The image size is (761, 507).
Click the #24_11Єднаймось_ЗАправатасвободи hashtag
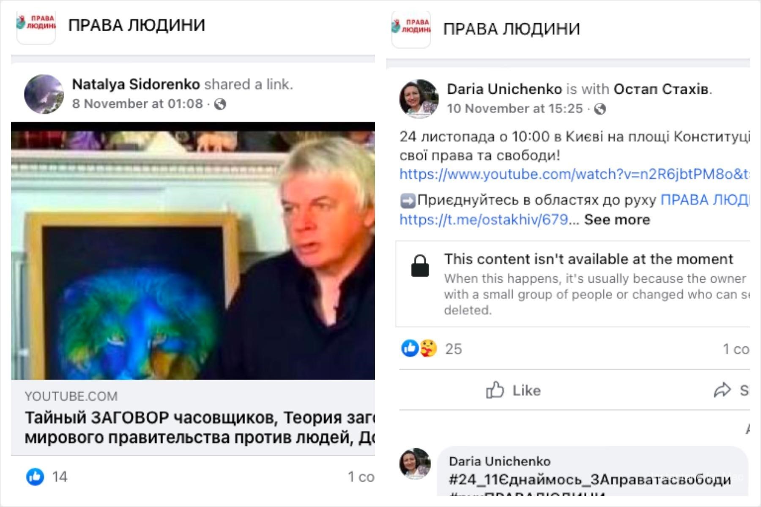tap(590, 480)
